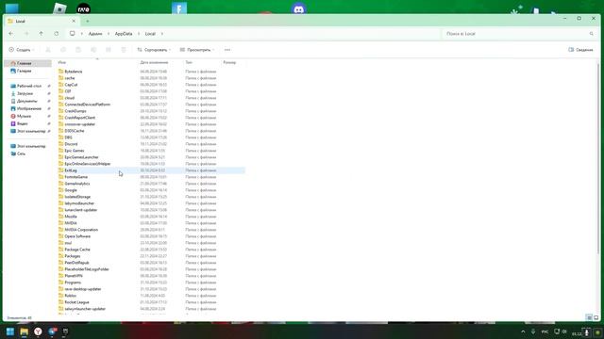
Task: Click the AppData breadcrumb
Action: pos(124,34)
